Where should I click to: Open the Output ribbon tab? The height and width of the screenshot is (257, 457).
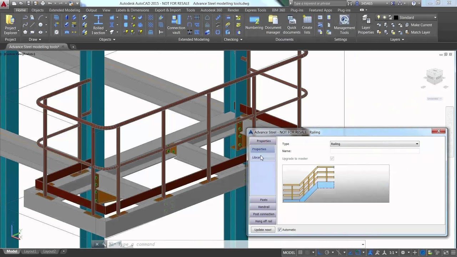[91, 10]
